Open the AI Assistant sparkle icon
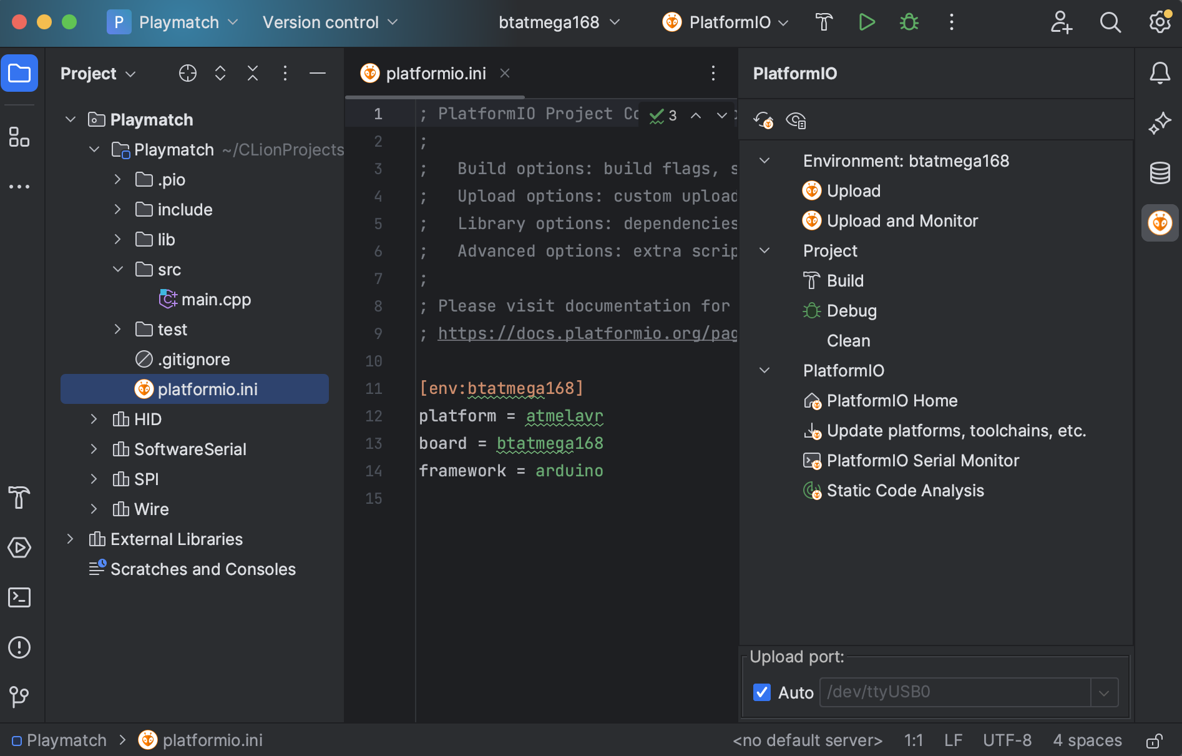The height and width of the screenshot is (756, 1182). click(1160, 123)
